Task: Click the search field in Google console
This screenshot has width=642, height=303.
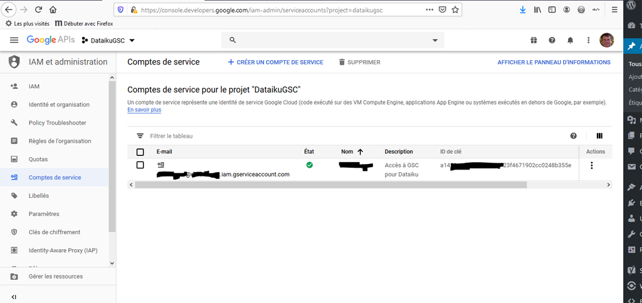Action: point(332,40)
